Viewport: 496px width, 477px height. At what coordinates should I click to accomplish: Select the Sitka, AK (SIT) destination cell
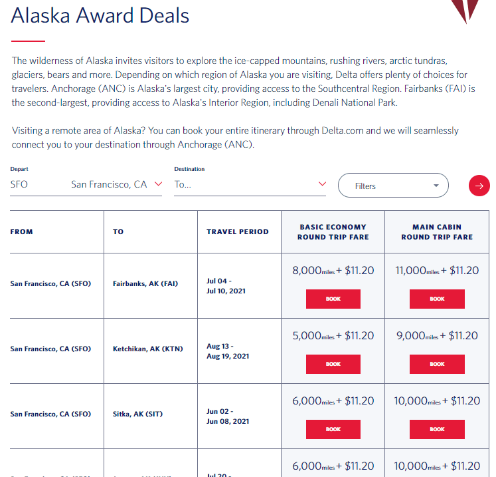tap(138, 414)
